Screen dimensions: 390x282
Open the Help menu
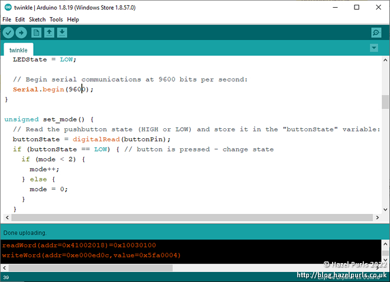(73, 20)
